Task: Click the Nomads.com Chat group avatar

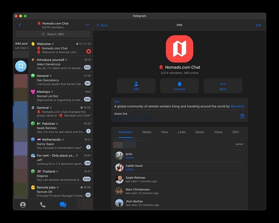Action: tap(179, 49)
